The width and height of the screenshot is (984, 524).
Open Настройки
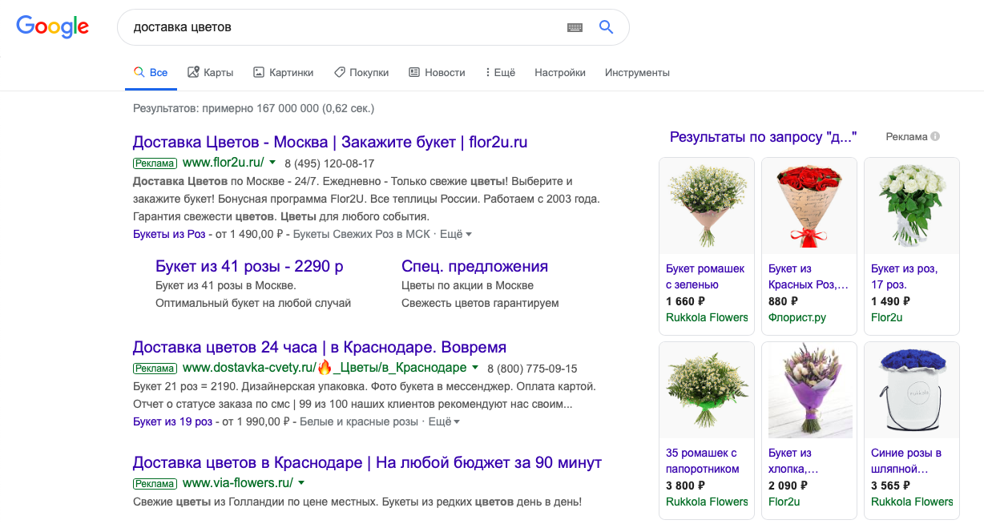560,73
